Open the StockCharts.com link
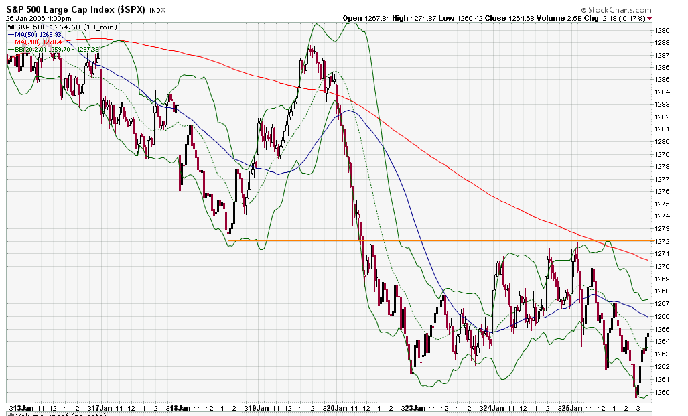688x416 pixels. click(616, 9)
